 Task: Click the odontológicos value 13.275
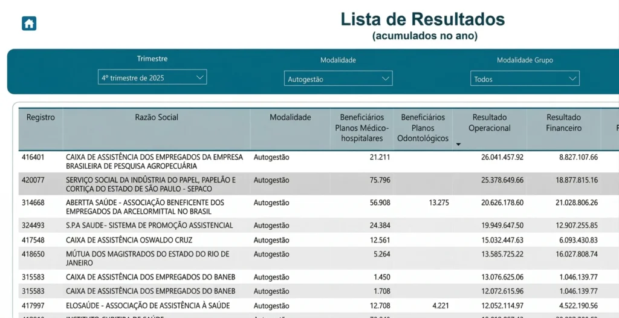coord(439,203)
